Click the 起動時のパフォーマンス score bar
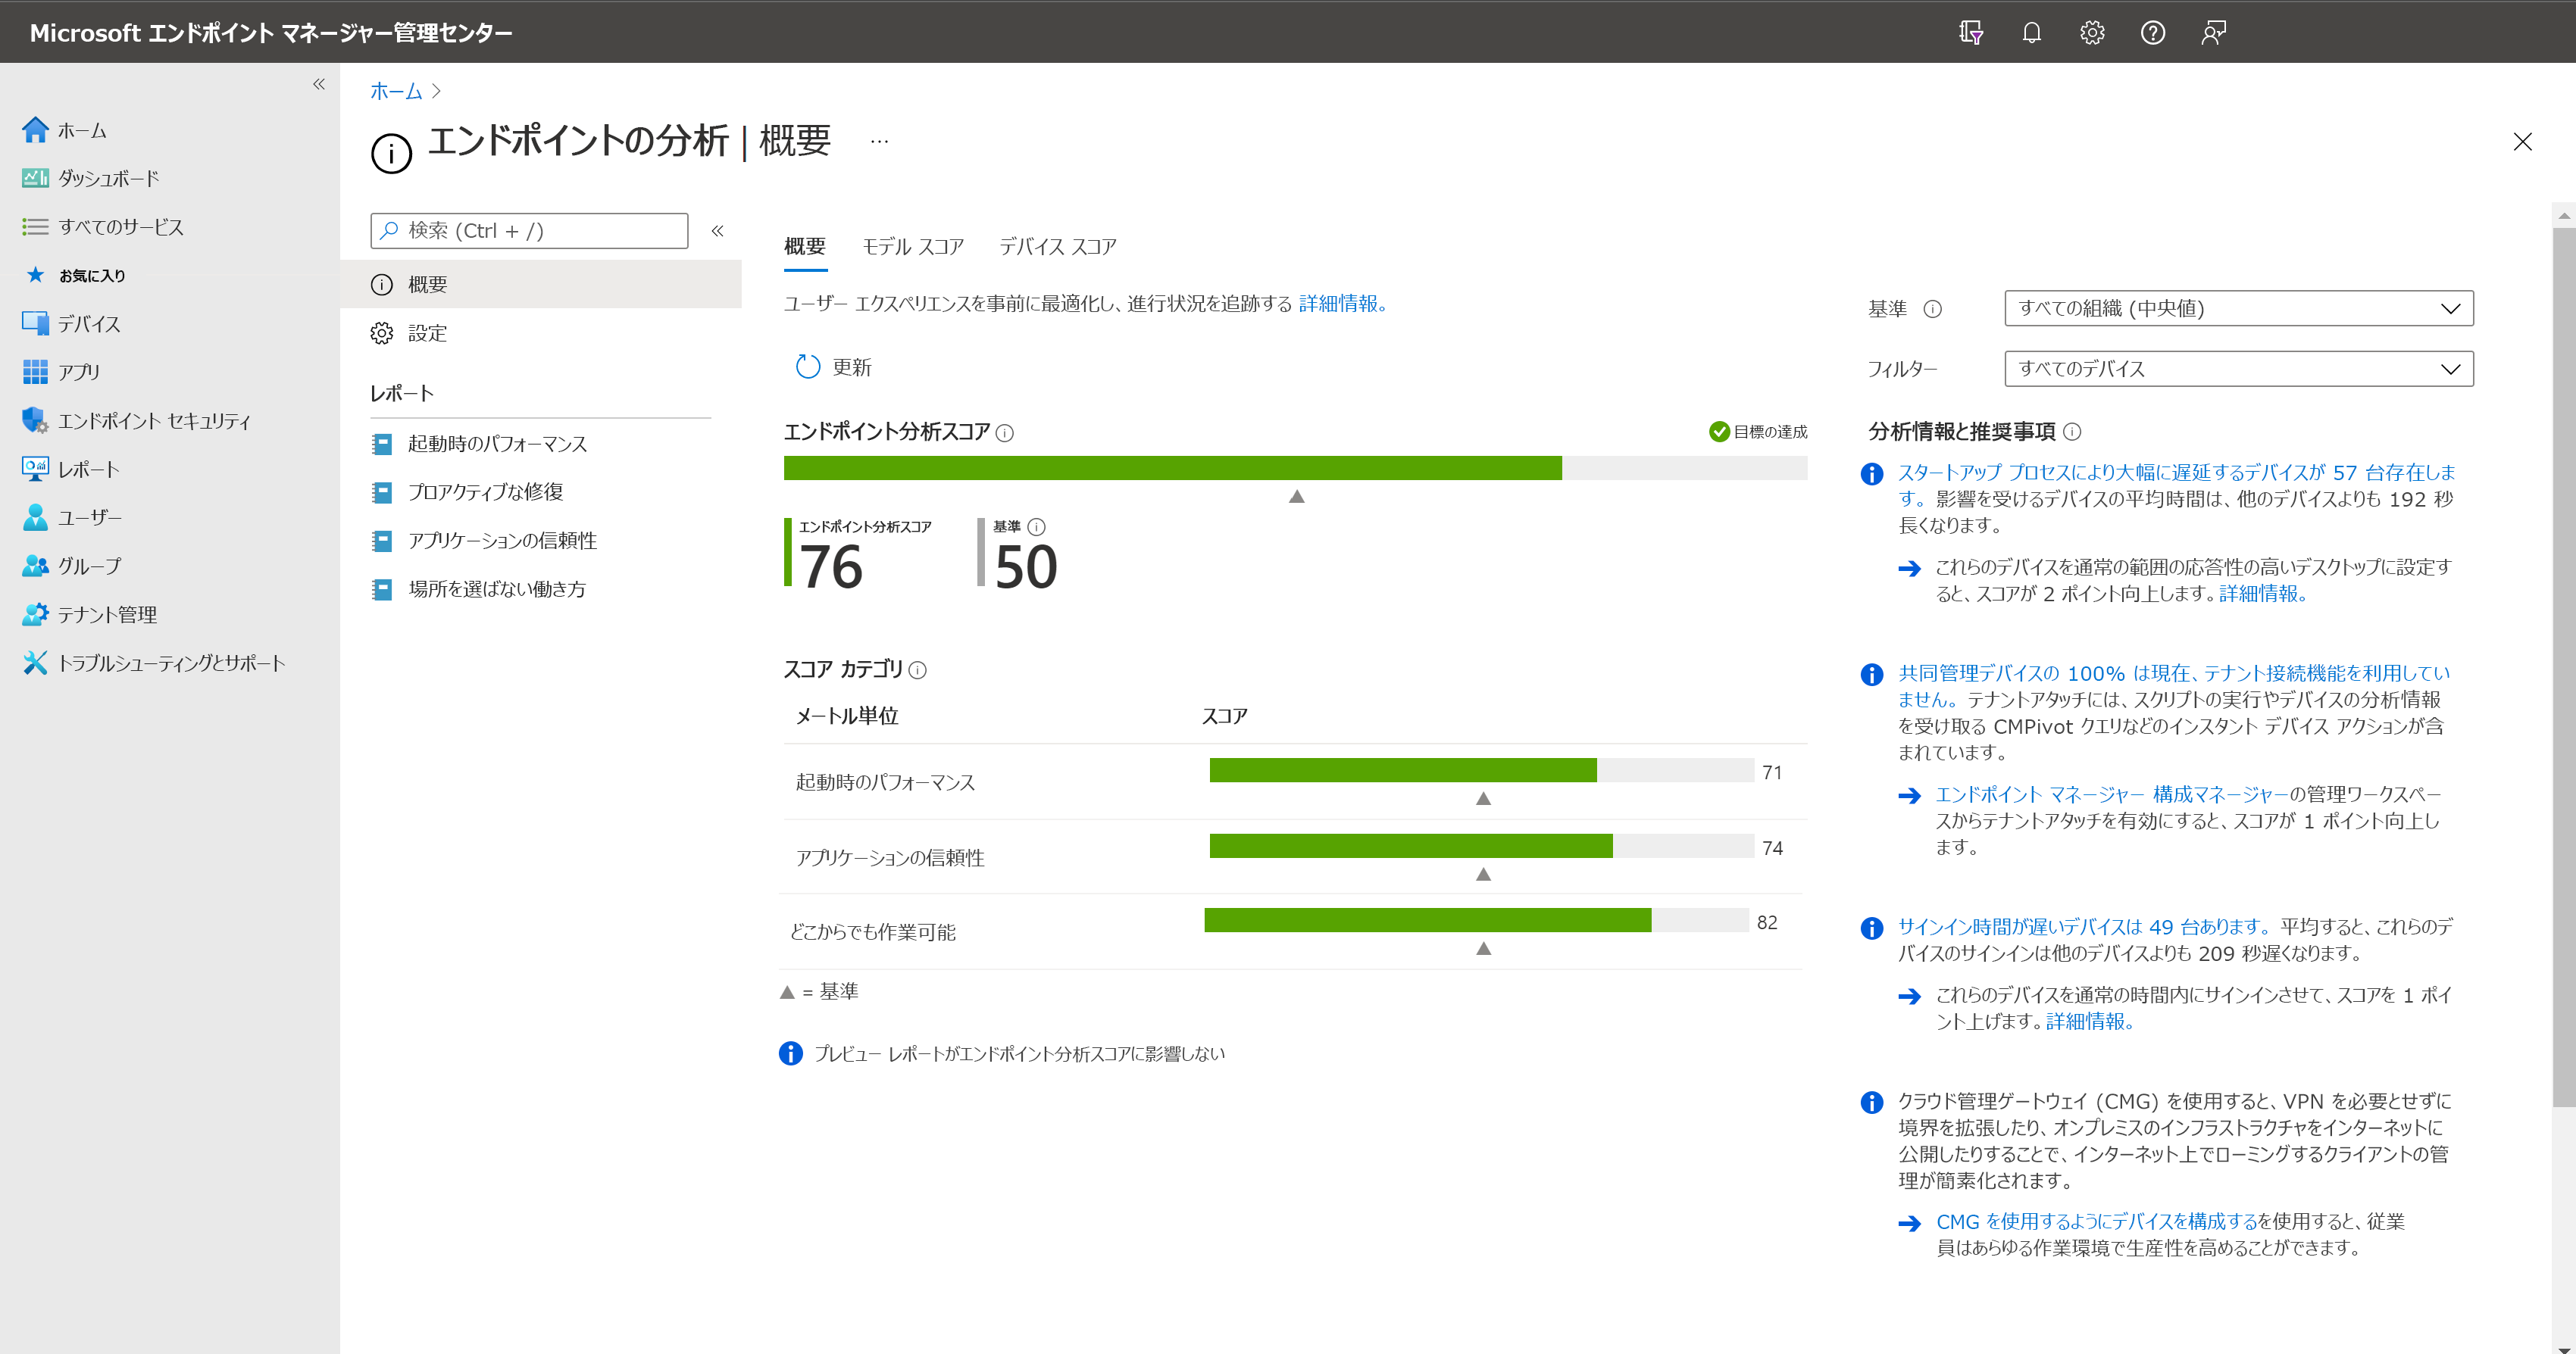The width and height of the screenshot is (2576, 1354). point(1481,770)
